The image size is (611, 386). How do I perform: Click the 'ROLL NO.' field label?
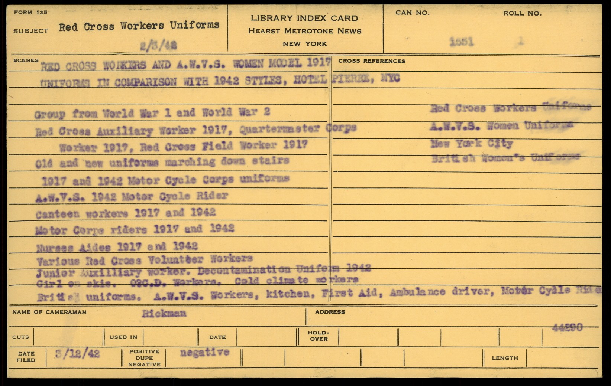pyautogui.click(x=522, y=13)
